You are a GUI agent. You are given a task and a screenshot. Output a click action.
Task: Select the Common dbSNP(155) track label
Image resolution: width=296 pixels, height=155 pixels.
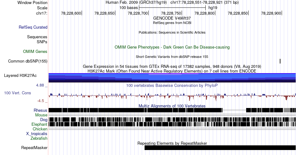tap(28, 61)
